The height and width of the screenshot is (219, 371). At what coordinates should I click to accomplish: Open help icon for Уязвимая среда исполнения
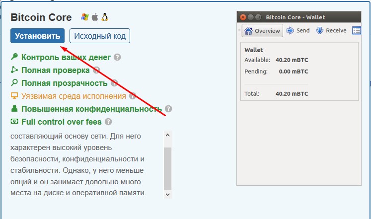coord(133,96)
